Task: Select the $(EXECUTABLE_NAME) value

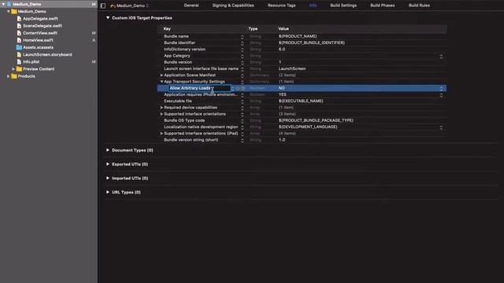Action: (301, 101)
